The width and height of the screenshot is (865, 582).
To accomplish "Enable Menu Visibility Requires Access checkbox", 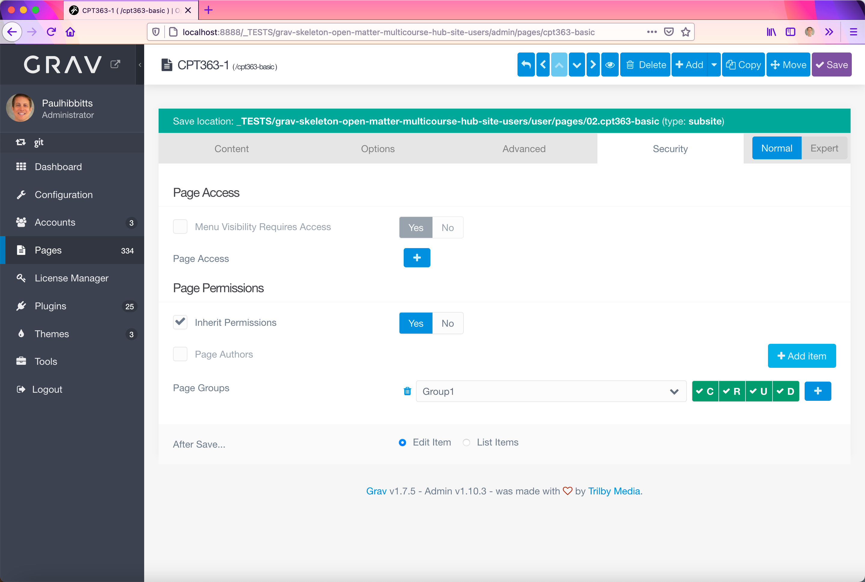I will (x=180, y=226).
